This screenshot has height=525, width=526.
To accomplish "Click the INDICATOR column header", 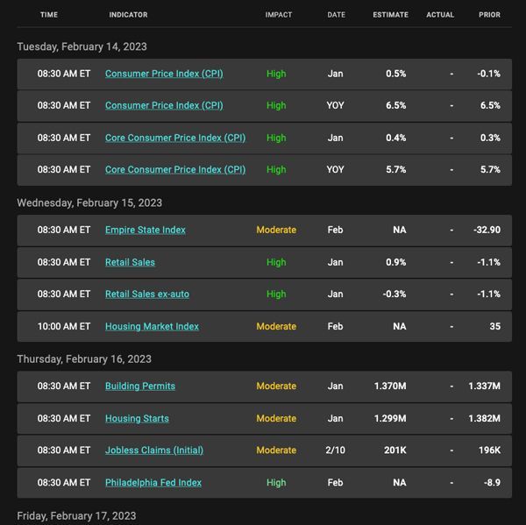I will click(128, 15).
